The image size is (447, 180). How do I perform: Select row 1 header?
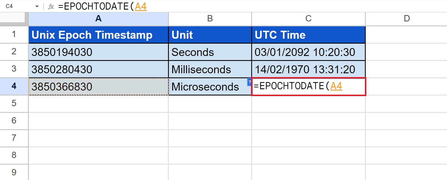pyautogui.click(x=14, y=34)
